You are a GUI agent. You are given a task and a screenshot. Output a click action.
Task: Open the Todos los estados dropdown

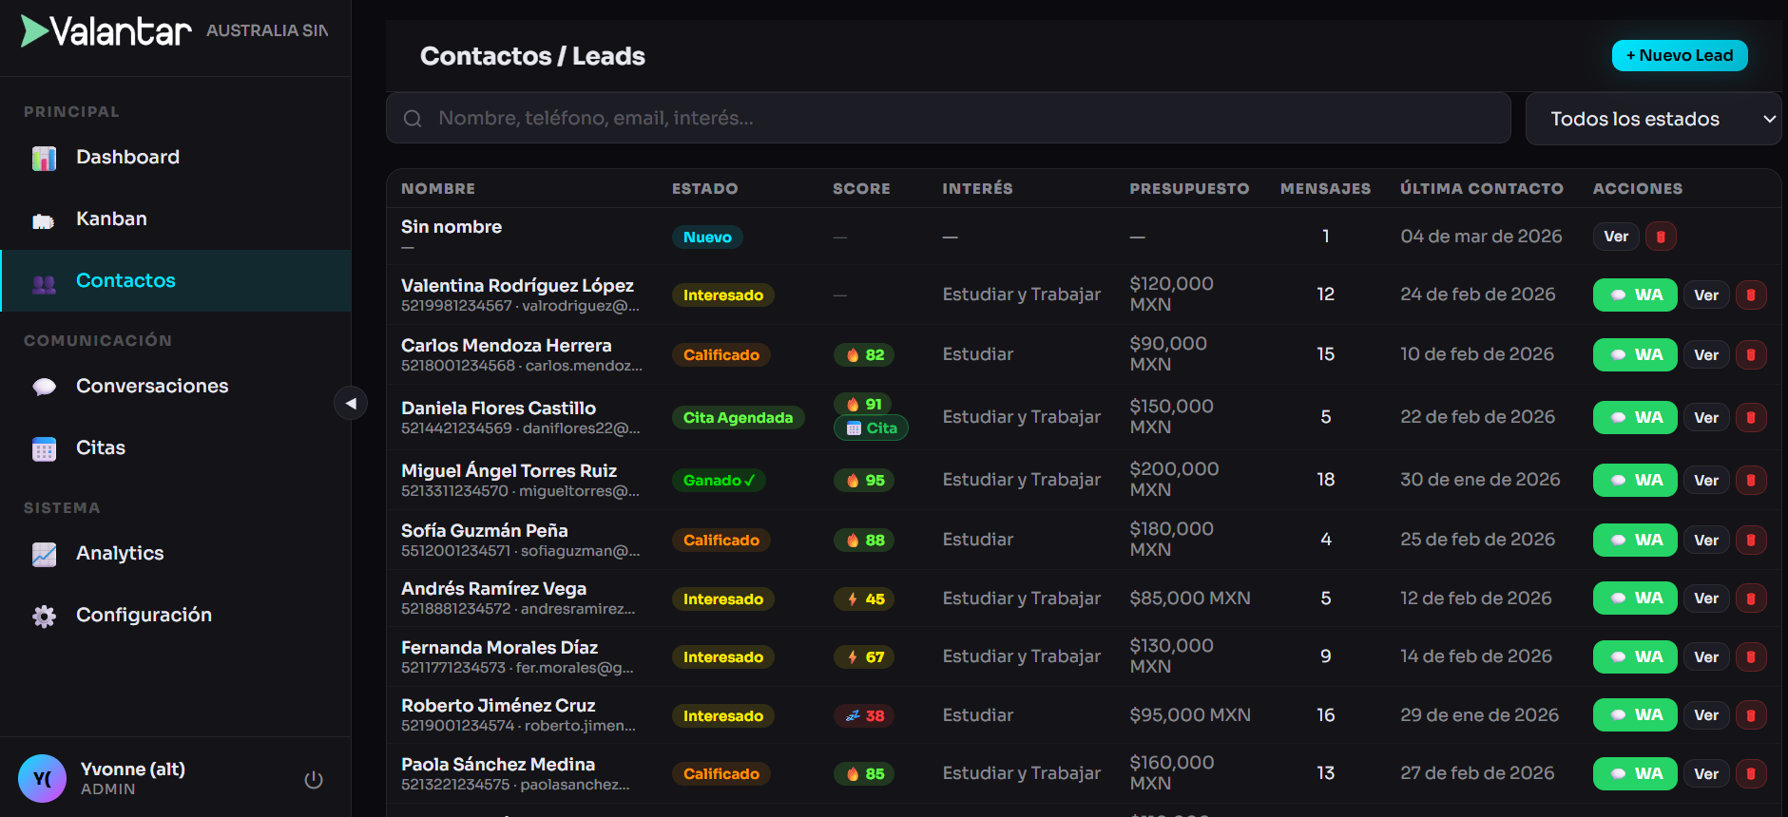(x=1652, y=119)
